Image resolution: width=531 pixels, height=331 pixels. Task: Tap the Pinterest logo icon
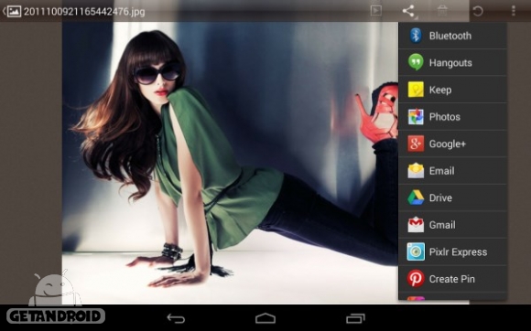pyautogui.click(x=416, y=279)
